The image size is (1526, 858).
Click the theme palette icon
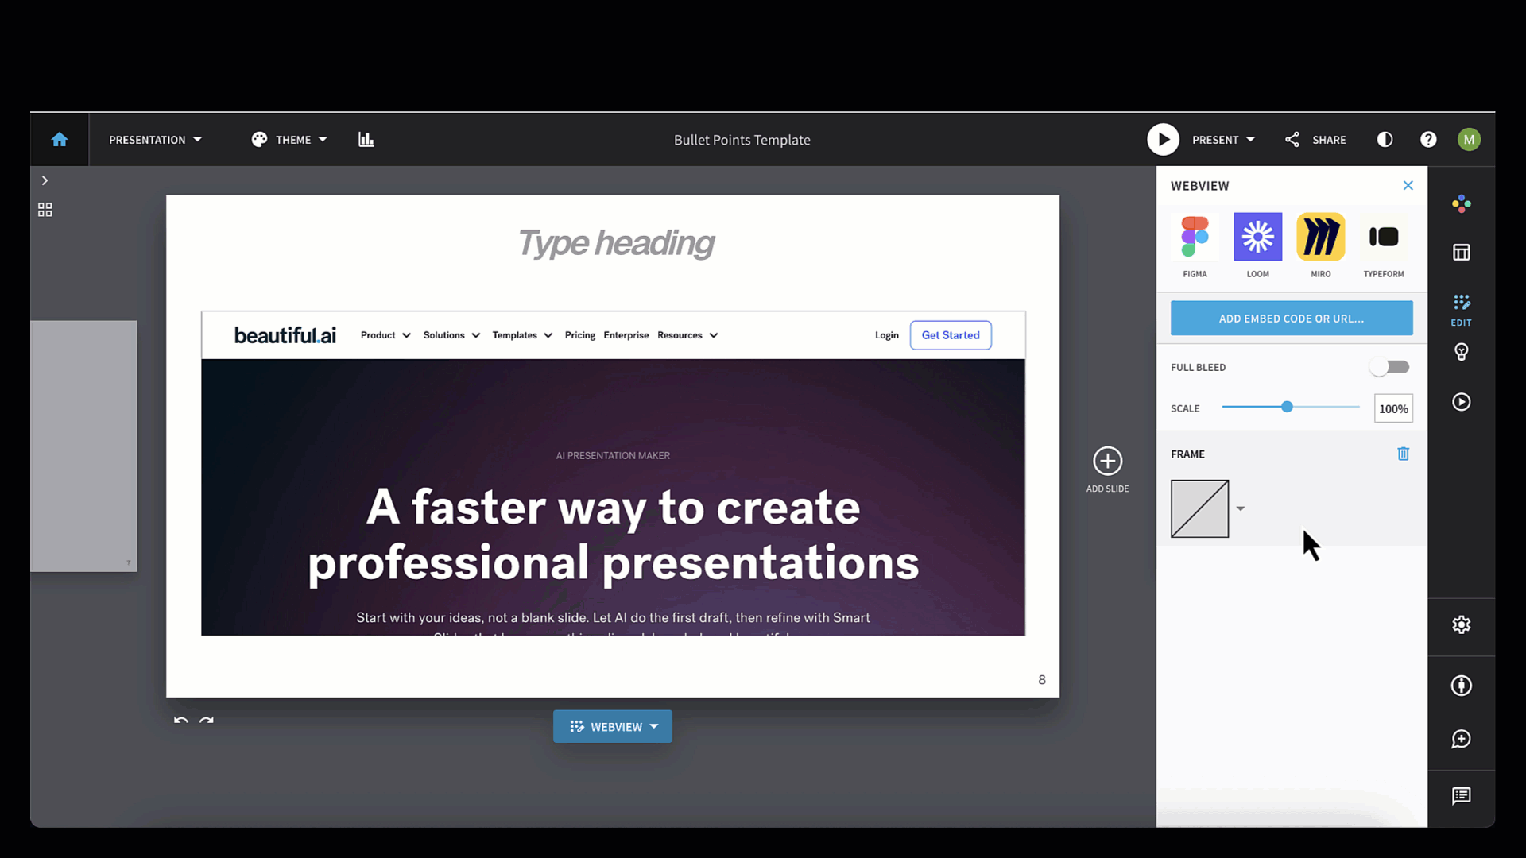click(259, 140)
